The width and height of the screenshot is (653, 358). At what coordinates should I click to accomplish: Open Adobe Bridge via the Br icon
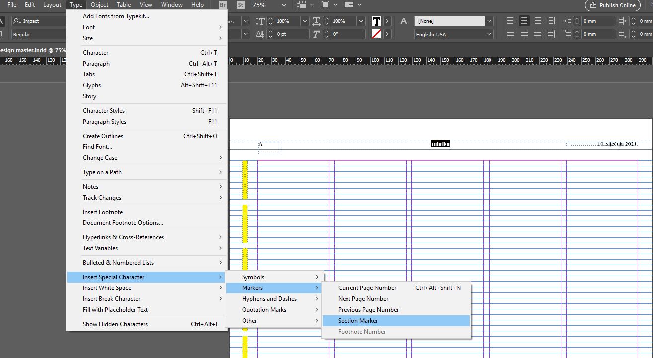223,5
